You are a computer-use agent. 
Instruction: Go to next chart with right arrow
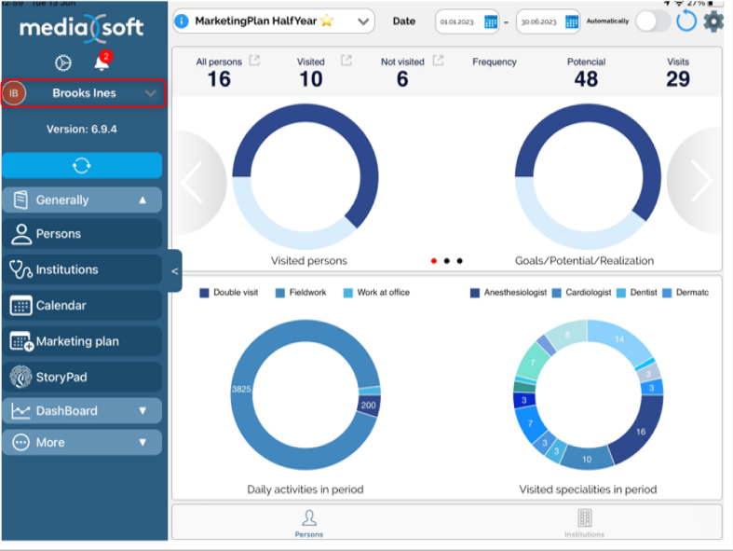click(x=699, y=183)
